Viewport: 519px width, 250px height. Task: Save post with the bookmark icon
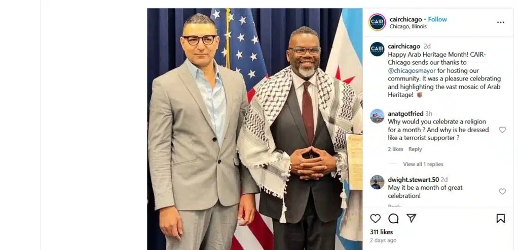click(500, 218)
